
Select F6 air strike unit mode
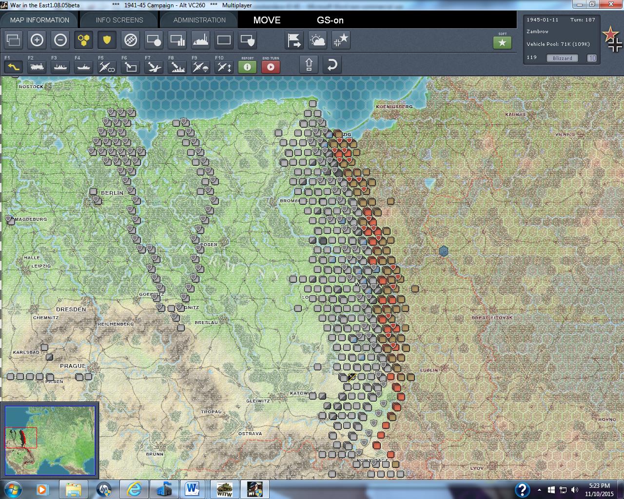point(130,66)
